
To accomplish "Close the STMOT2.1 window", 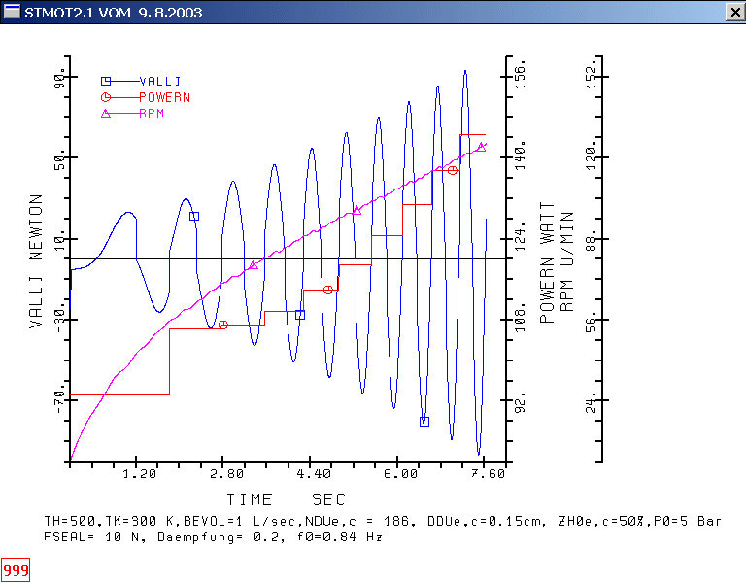I will coord(733,11).
